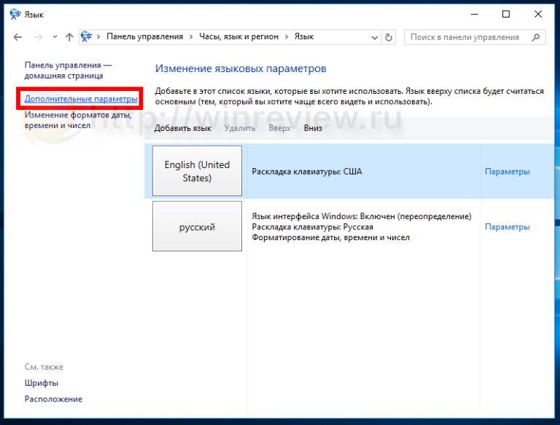Screen dimensions: 560x425
Task: Click the forward navigation arrow
Action: pyautogui.click(x=38, y=37)
